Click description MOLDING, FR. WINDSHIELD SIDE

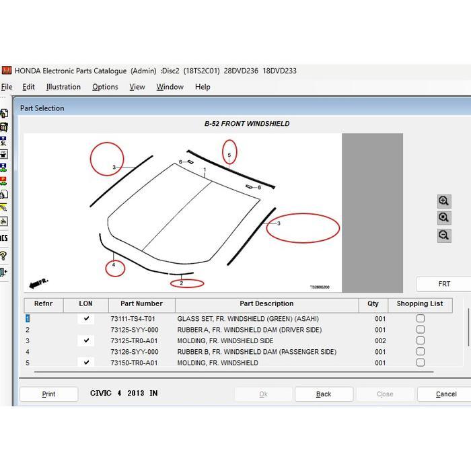click(225, 340)
